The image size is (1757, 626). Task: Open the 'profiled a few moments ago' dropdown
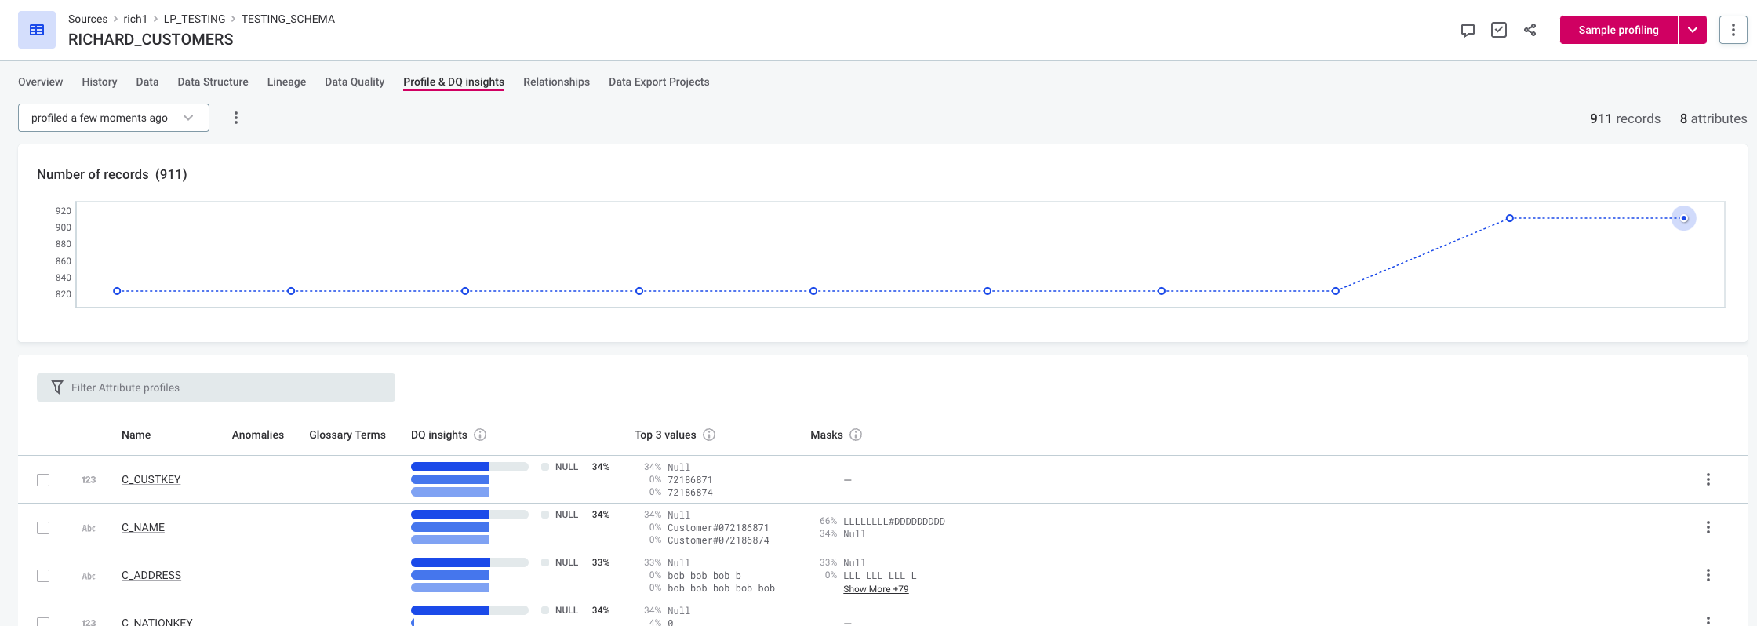coord(114,118)
